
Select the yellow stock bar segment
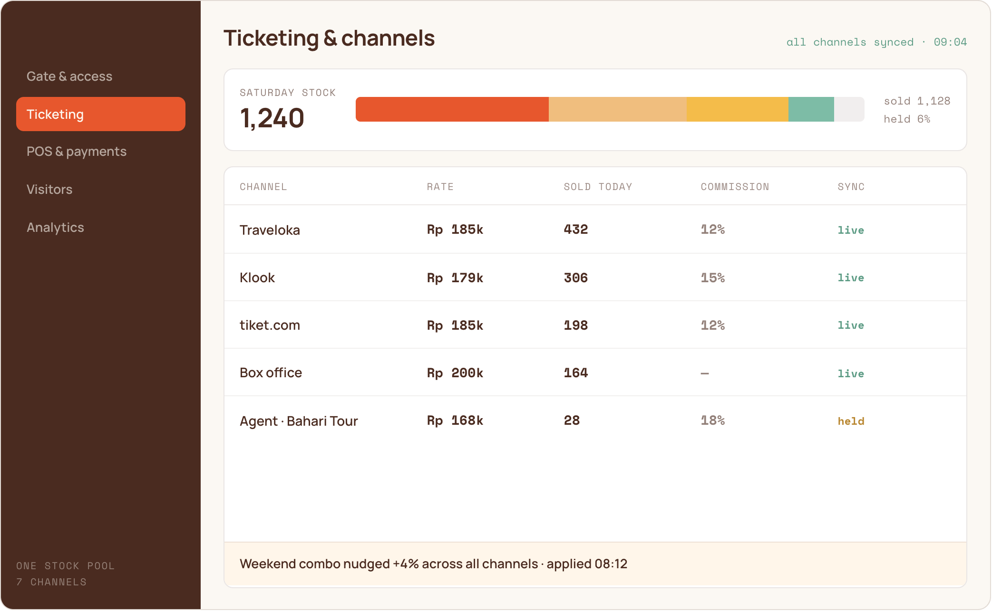click(x=737, y=109)
